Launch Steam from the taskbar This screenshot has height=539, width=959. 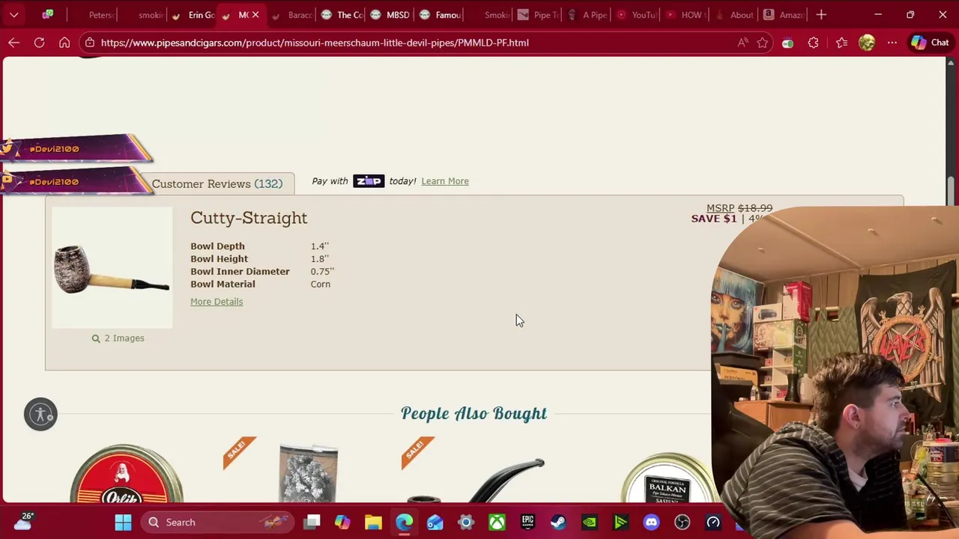tap(558, 523)
